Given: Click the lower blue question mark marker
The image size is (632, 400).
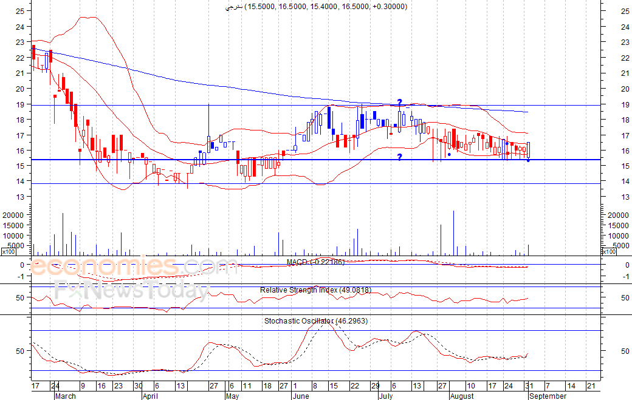Looking at the screenshot, I should coord(400,157).
